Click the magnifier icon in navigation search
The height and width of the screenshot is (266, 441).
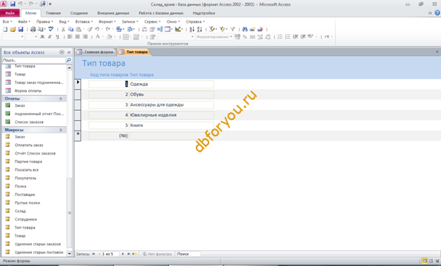[69, 60]
